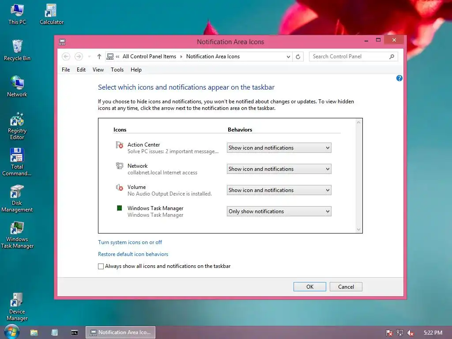Viewport: 452px width, 339px height.
Task: Click Notification Area Icons taskbar button
Action: (121, 332)
